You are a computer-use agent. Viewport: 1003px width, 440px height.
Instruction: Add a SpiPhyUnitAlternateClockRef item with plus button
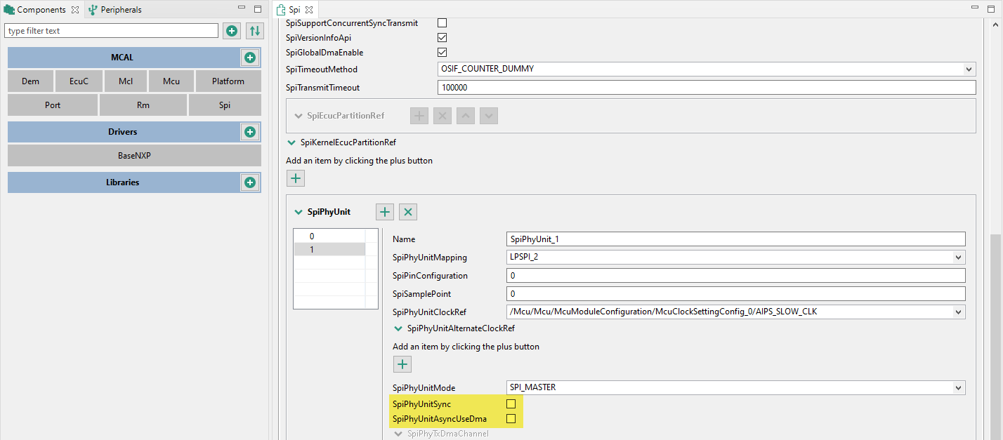pyautogui.click(x=402, y=364)
